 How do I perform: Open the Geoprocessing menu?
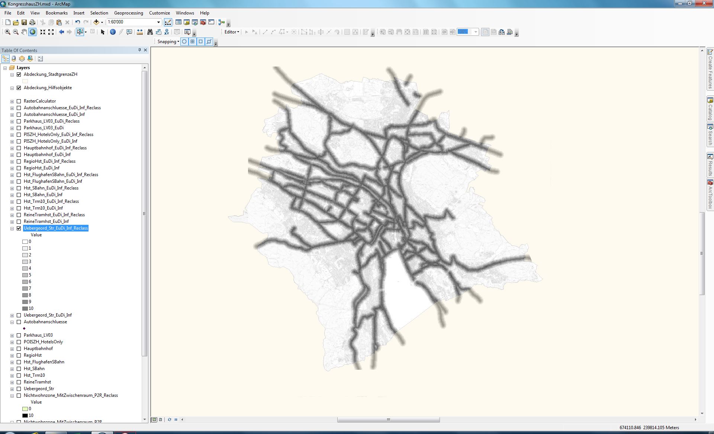[x=128, y=13]
